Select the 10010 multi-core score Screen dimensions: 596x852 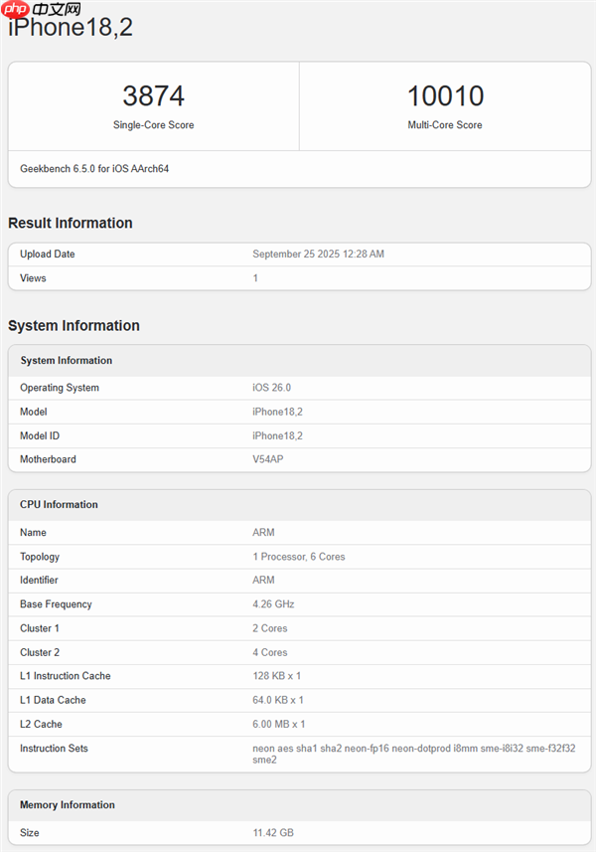(x=445, y=96)
